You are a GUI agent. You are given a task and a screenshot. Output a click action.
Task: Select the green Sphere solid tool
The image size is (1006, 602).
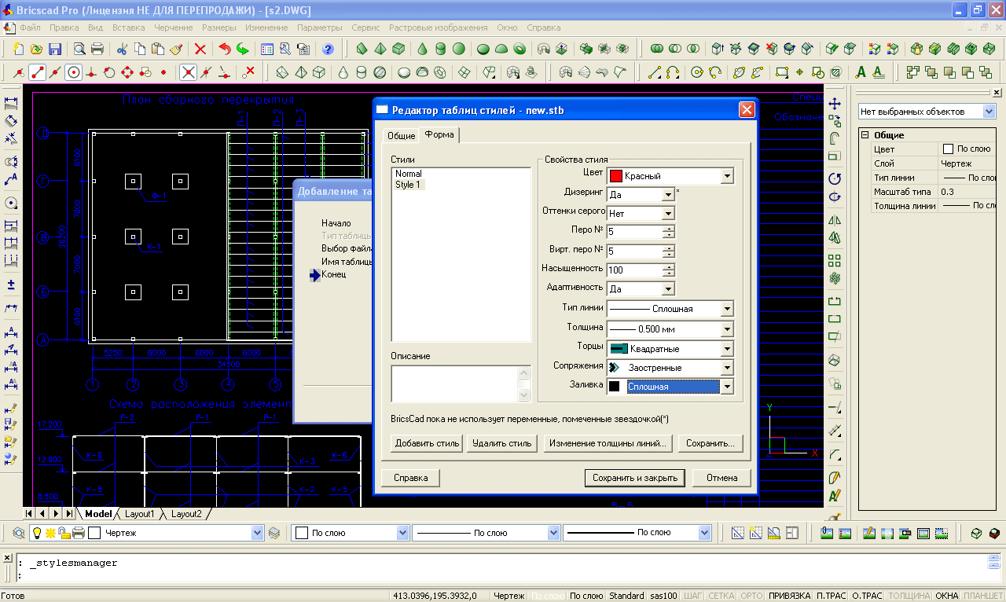point(459,49)
